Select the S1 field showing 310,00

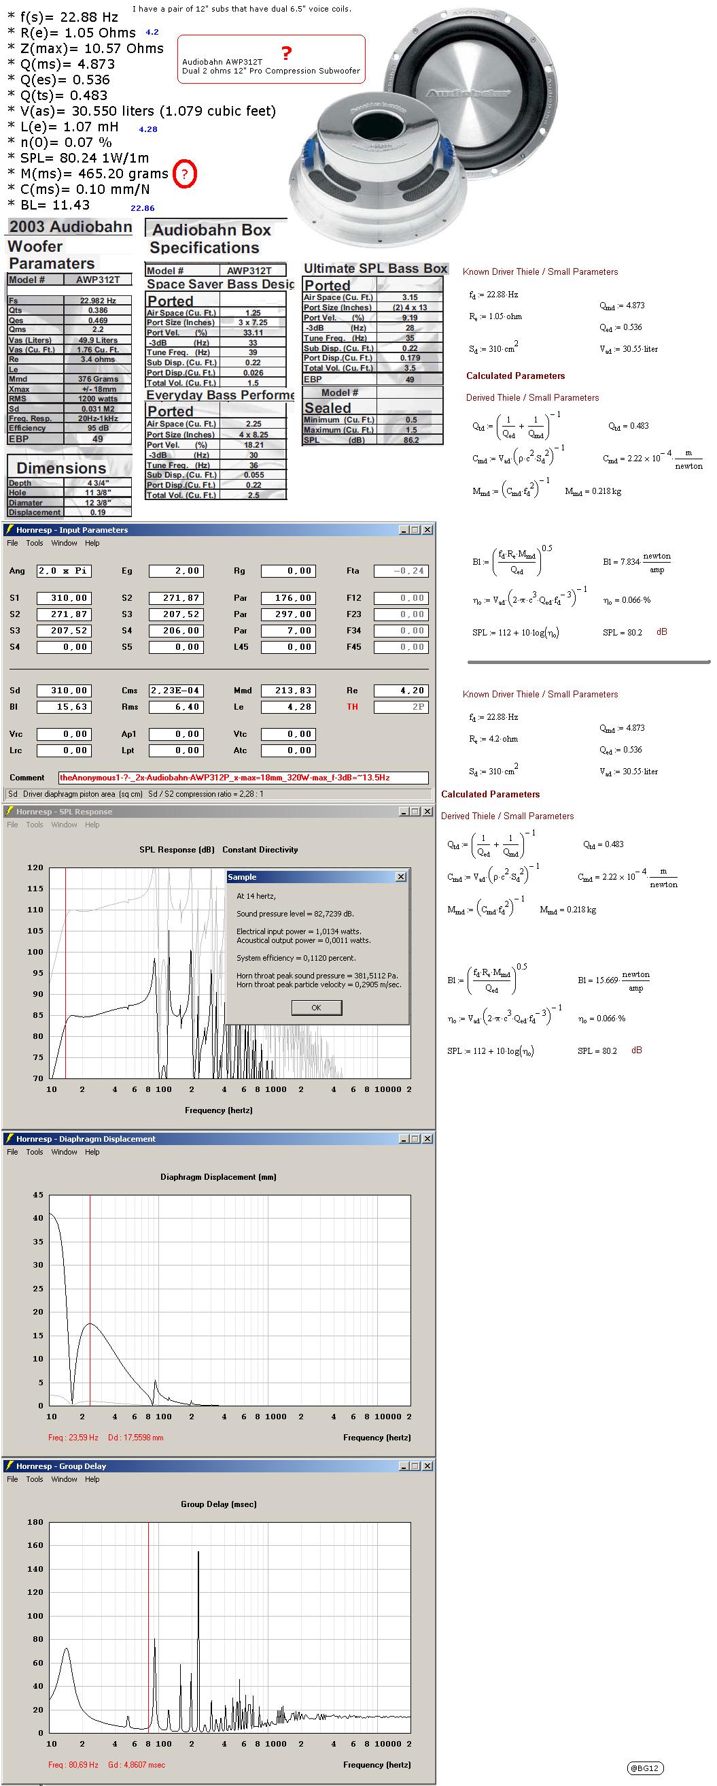tap(64, 597)
